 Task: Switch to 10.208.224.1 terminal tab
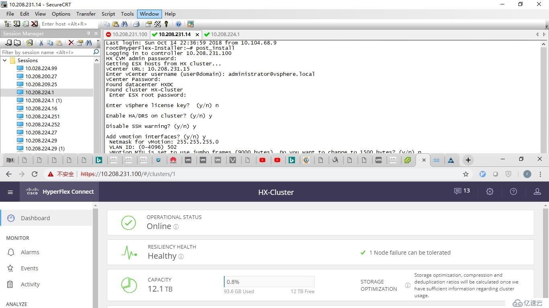point(222,34)
